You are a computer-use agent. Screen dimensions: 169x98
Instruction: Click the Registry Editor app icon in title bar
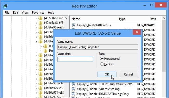[5, 6]
